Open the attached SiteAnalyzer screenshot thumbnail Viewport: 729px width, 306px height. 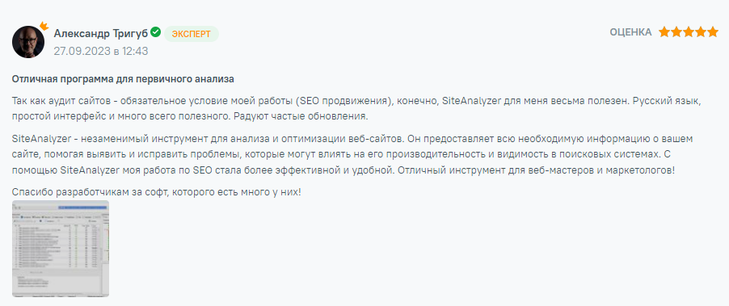point(61,249)
